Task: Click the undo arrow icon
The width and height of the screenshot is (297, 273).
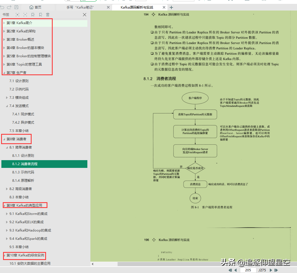Action: click(x=2, y=7)
